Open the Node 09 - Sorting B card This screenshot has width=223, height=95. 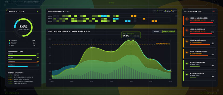point(200,32)
